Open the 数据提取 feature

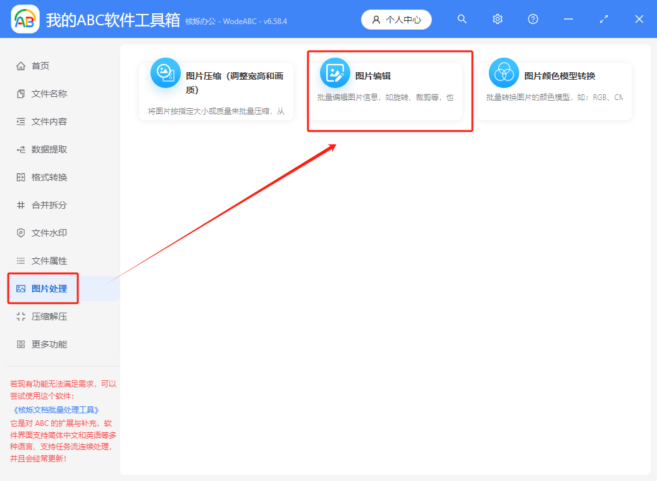[x=44, y=149]
